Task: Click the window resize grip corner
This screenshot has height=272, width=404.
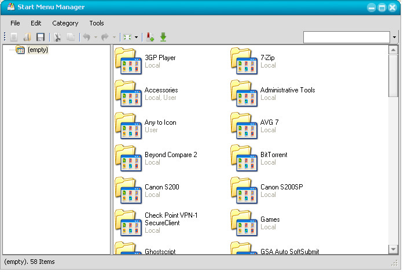Action: pos(395,263)
